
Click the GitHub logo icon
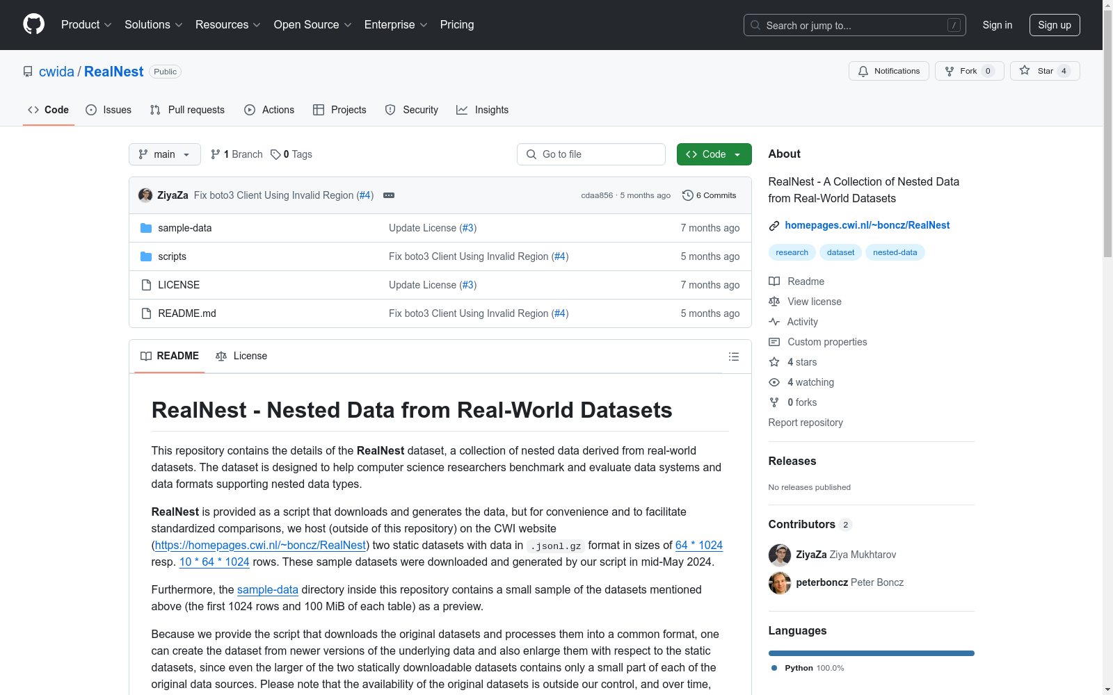[x=33, y=24]
